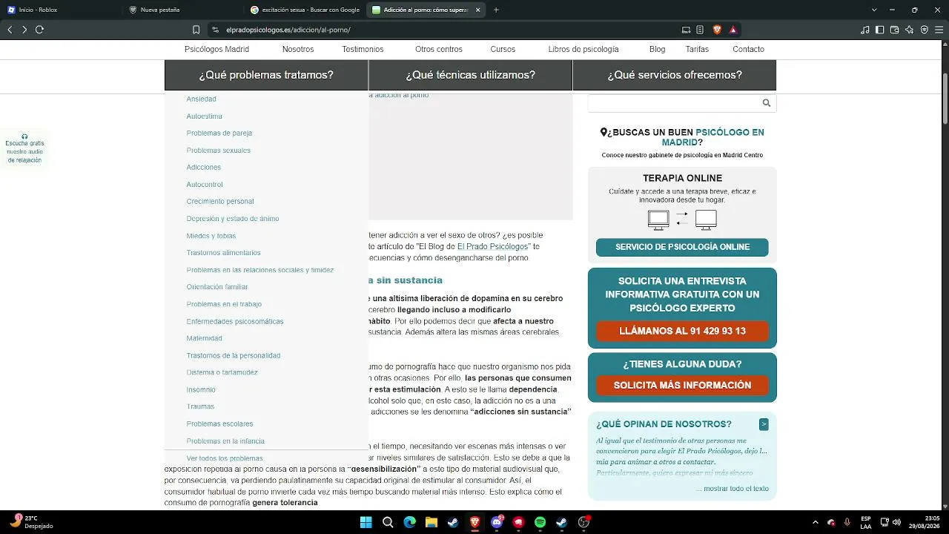Go back in browser history
The height and width of the screenshot is (534, 949).
pos(10,30)
